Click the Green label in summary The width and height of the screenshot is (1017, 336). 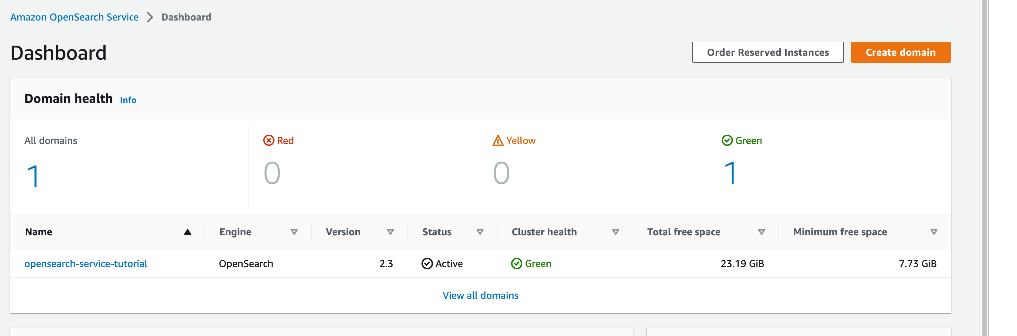pyautogui.click(x=749, y=140)
